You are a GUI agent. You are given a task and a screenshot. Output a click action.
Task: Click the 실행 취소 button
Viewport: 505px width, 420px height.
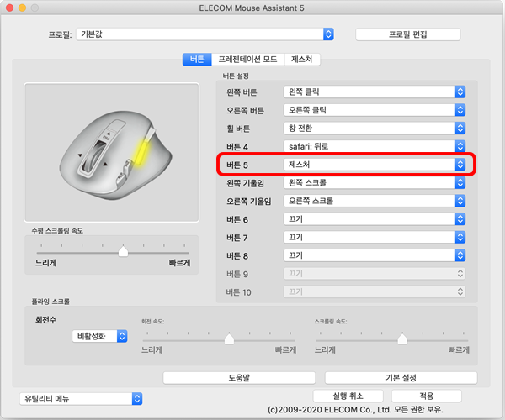pos(348,396)
